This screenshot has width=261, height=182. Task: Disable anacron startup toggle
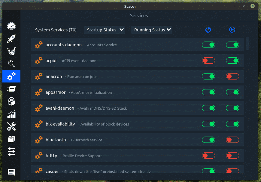pyautogui.click(x=208, y=76)
